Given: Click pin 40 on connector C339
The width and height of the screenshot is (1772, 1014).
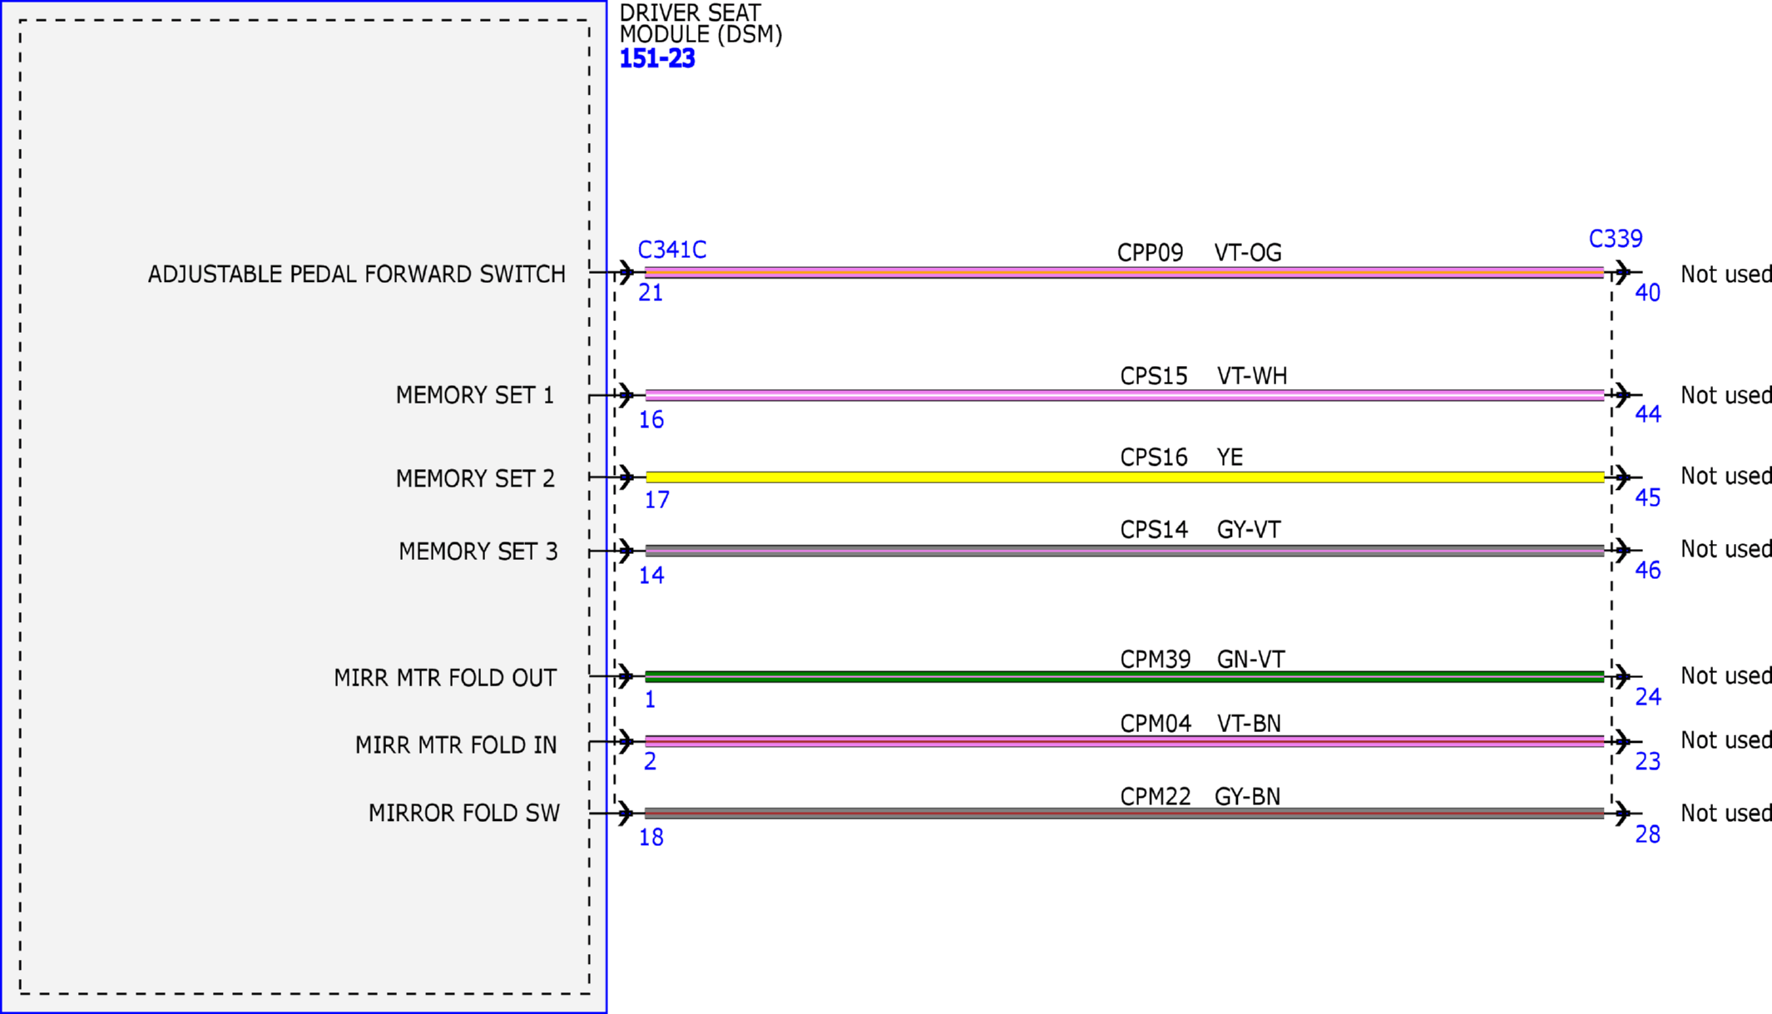Looking at the screenshot, I should click(x=1648, y=293).
